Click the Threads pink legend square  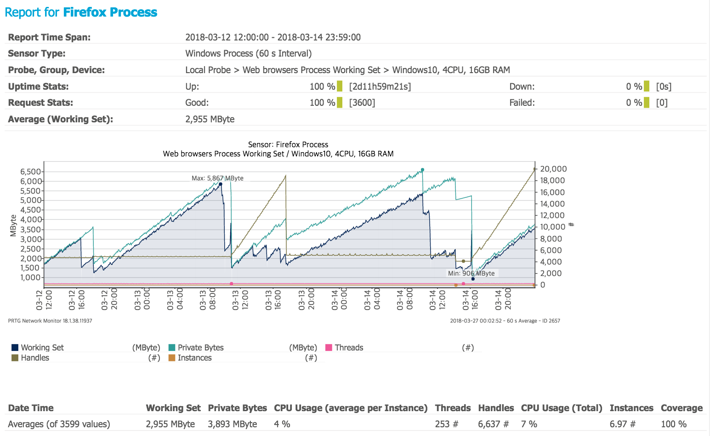(329, 347)
